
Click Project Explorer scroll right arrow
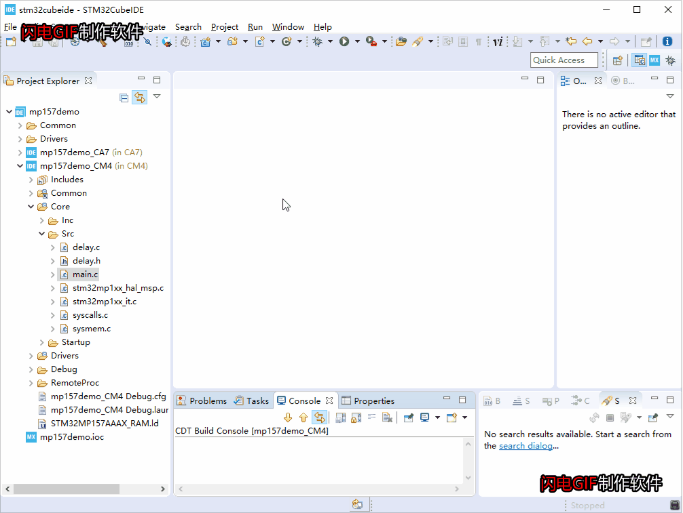(163, 489)
